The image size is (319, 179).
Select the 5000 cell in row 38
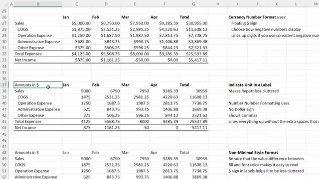click(77, 91)
